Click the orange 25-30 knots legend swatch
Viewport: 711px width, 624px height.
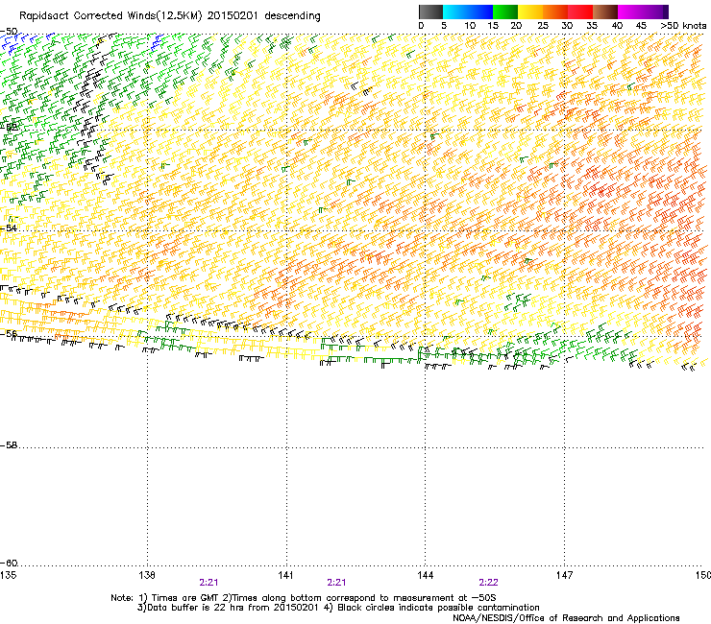click(x=555, y=12)
